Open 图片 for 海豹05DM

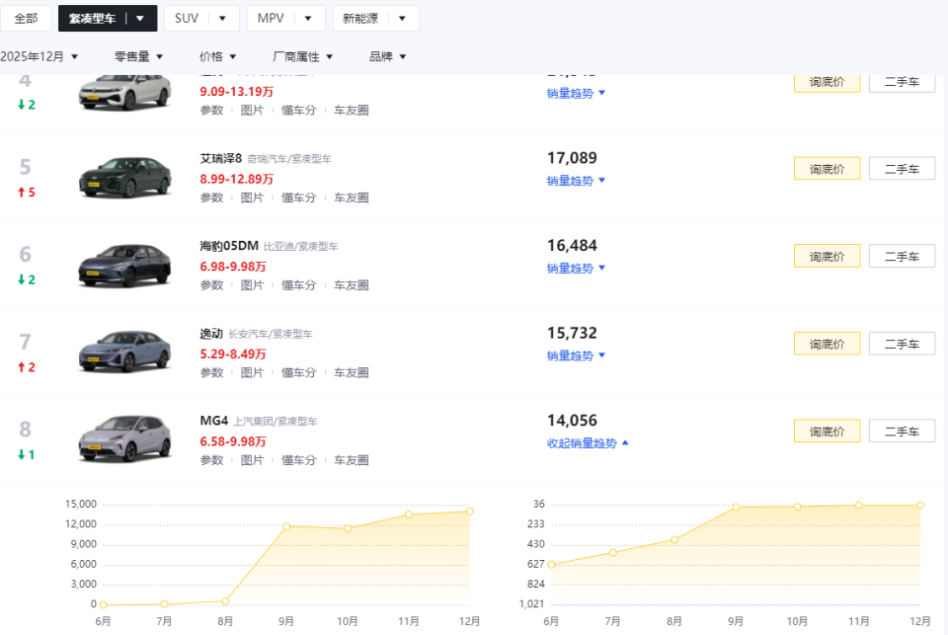coord(253,284)
